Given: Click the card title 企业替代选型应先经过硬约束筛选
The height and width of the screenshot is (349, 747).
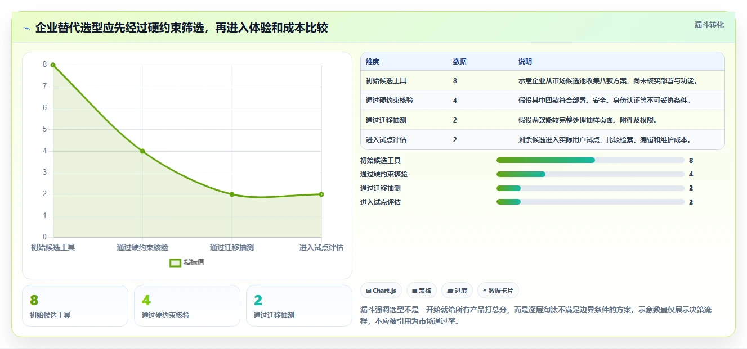Looking at the screenshot, I should [181, 28].
